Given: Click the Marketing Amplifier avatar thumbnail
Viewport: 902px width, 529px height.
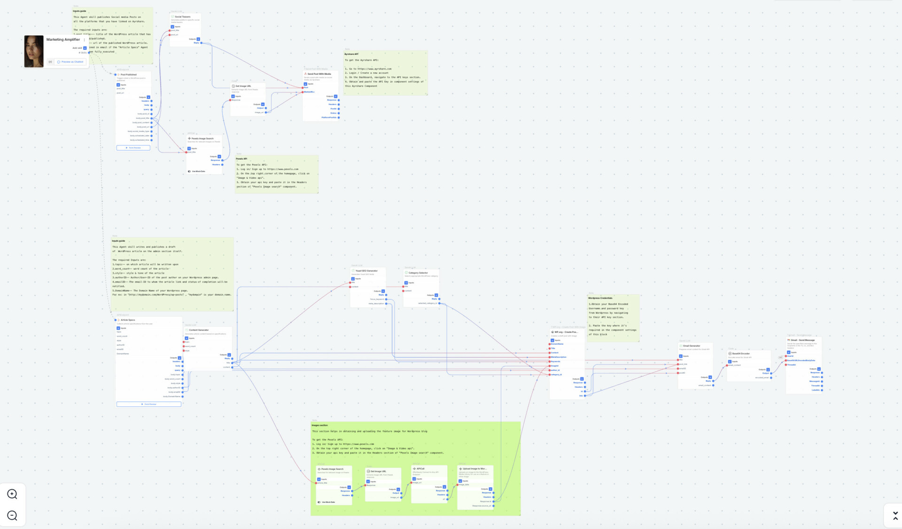Looking at the screenshot, I should (x=34, y=52).
